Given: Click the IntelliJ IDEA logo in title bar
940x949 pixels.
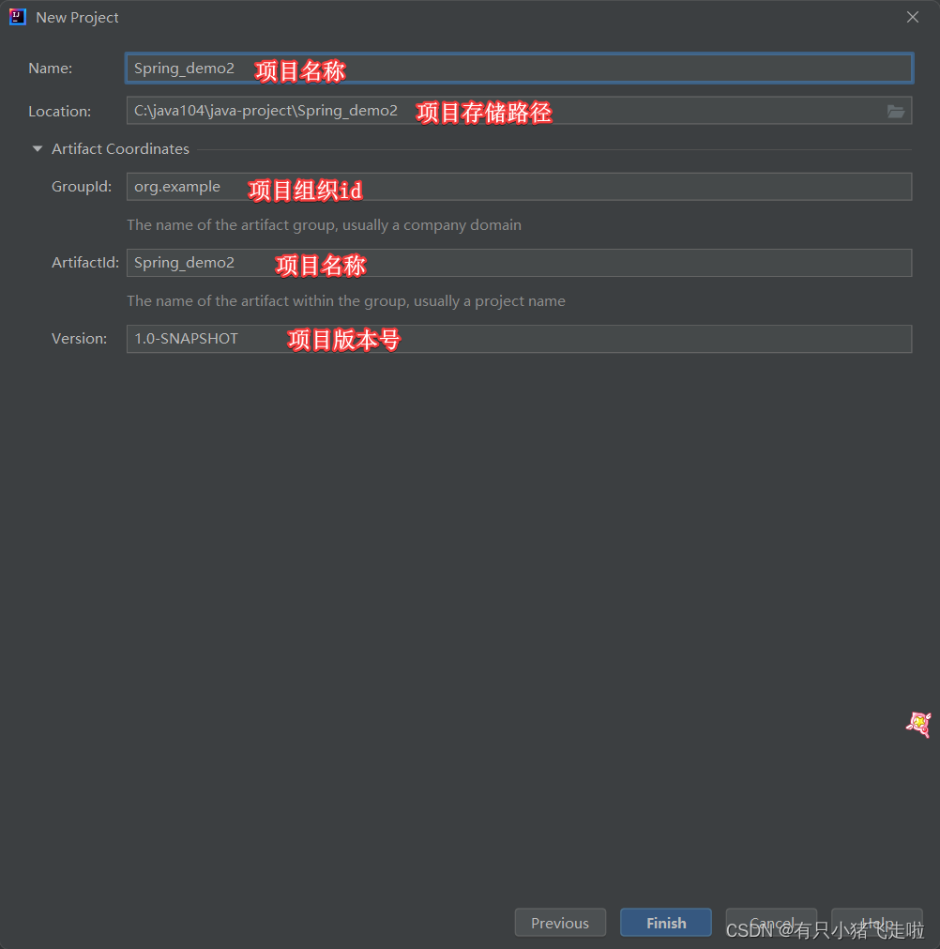Looking at the screenshot, I should tap(18, 17).
